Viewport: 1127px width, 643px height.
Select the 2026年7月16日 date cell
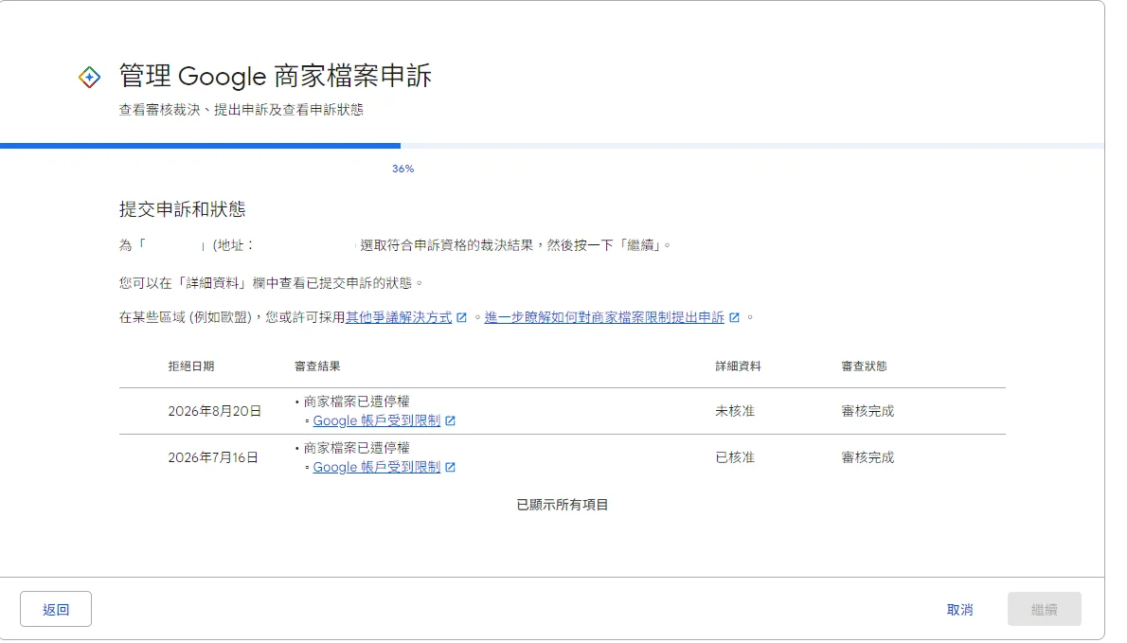tap(213, 457)
